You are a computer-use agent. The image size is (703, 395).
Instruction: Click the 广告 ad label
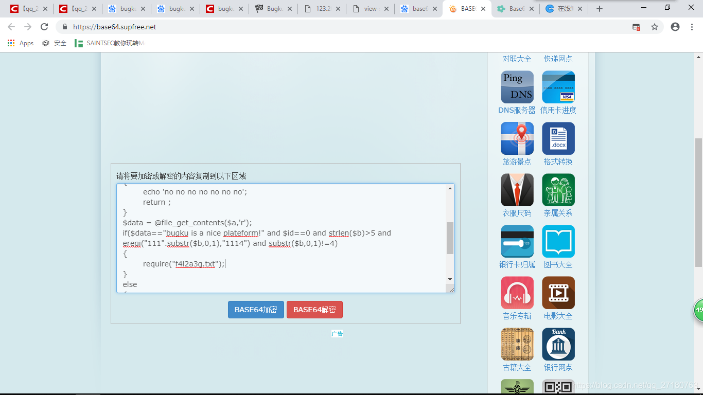click(337, 333)
